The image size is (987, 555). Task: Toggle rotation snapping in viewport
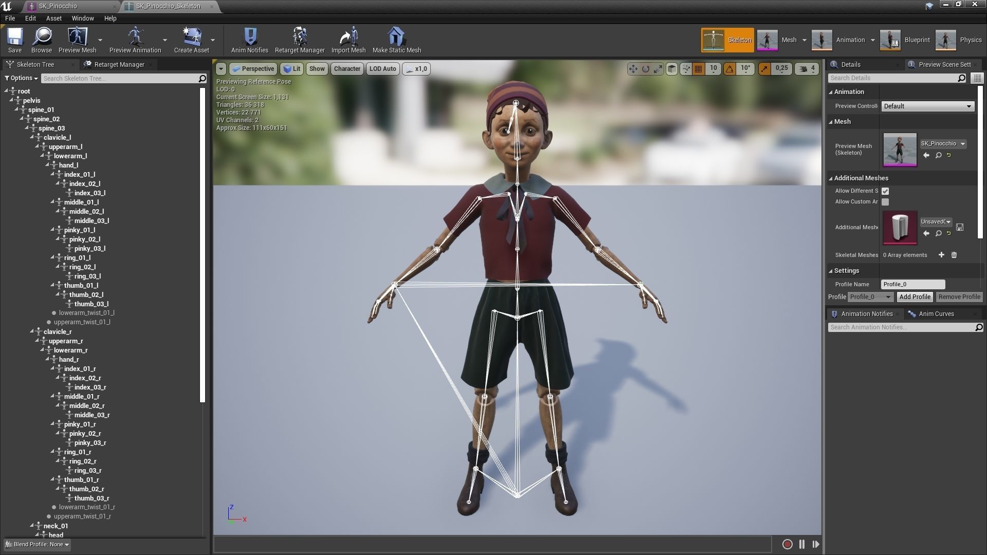point(729,69)
